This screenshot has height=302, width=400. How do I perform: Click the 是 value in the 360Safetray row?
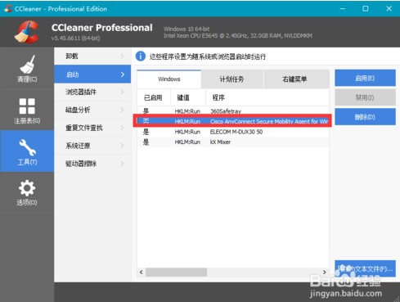pos(146,110)
